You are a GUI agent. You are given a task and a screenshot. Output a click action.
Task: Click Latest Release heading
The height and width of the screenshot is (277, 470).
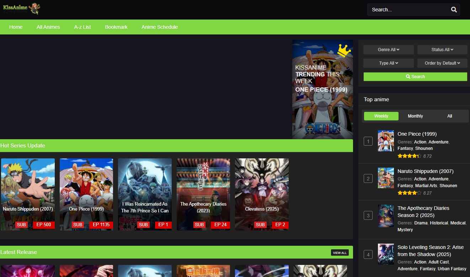[18, 252]
